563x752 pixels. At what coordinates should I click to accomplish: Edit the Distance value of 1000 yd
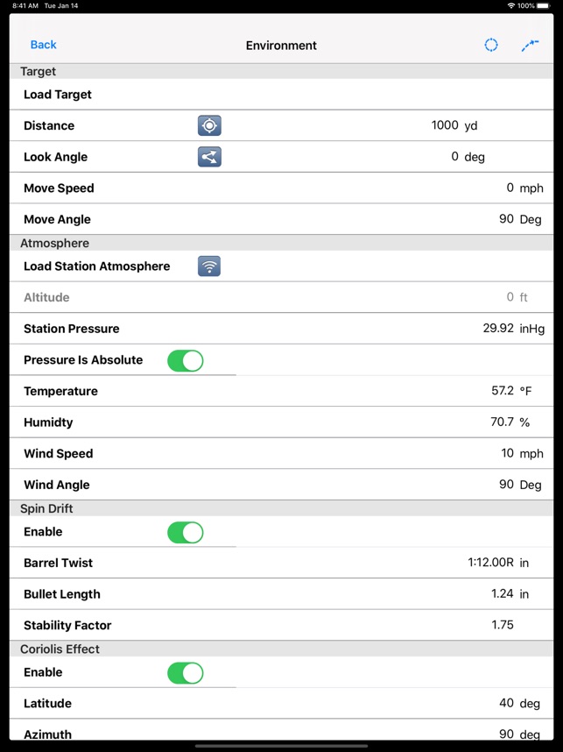pyautogui.click(x=445, y=125)
